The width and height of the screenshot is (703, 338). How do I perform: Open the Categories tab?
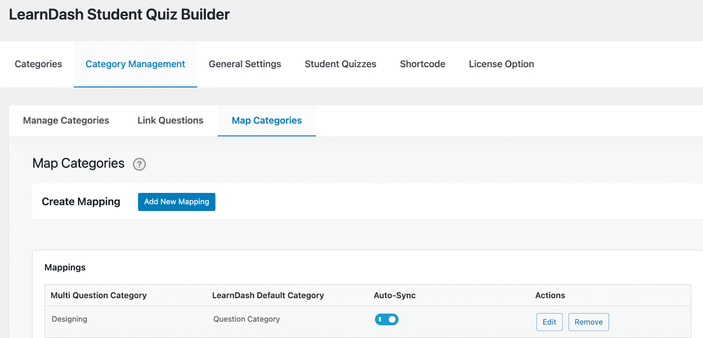pos(38,64)
